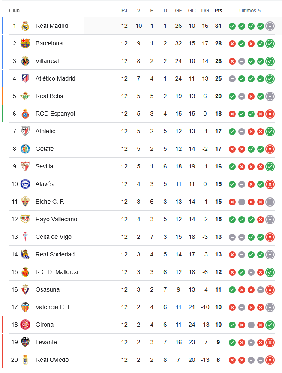Sort table by Pts column header
The image size is (282, 373).
(218, 11)
